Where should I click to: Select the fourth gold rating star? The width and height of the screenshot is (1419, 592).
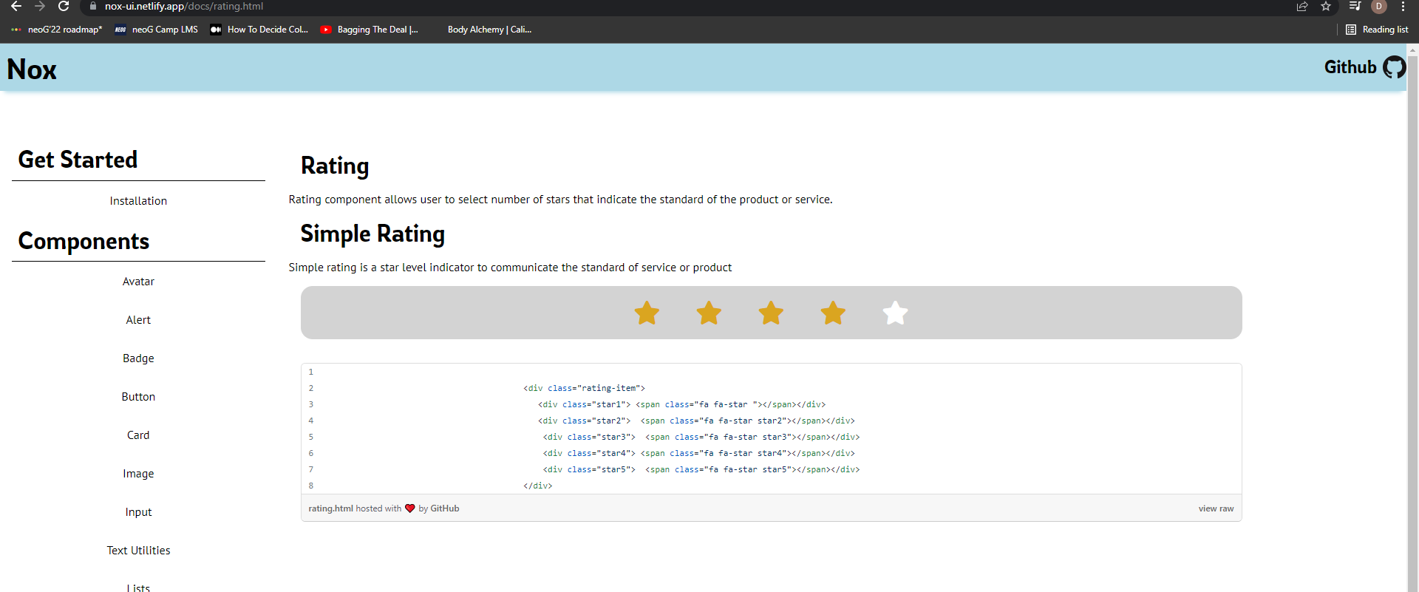(x=833, y=313)
